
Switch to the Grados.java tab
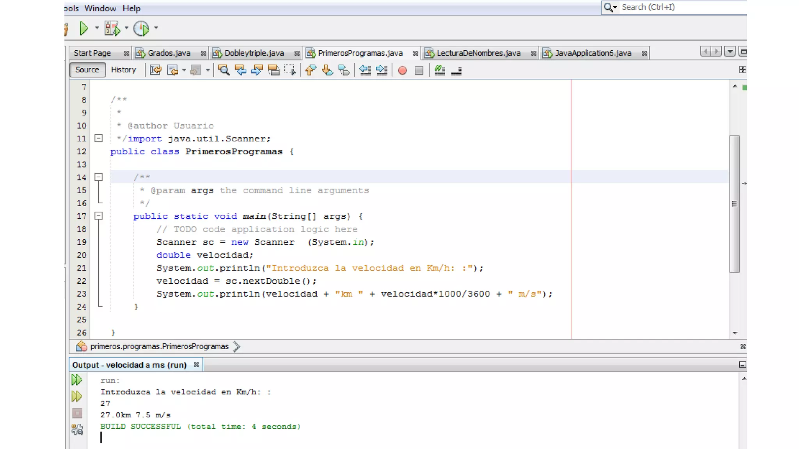pos(169,53)
